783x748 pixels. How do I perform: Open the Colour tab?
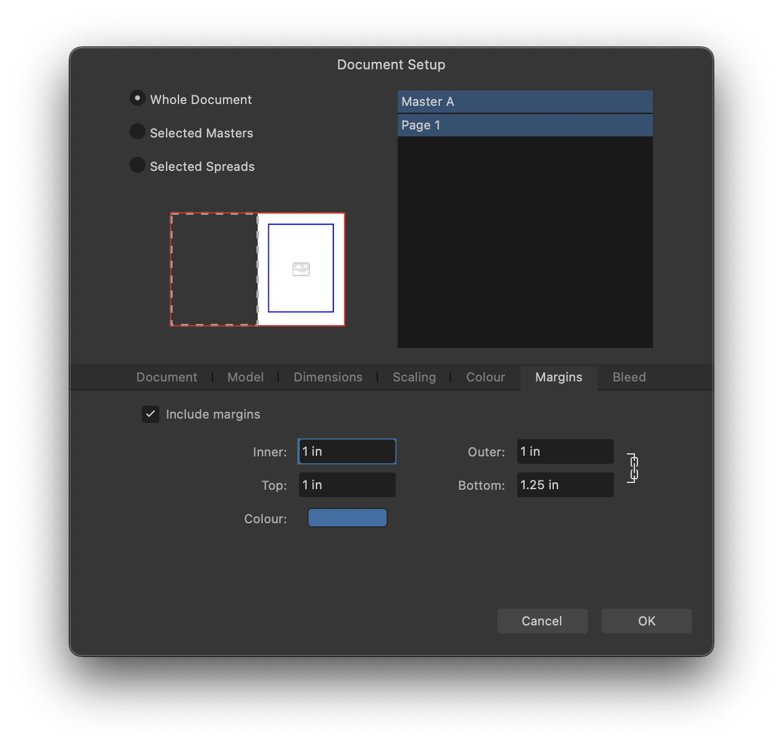coord(485,377)
